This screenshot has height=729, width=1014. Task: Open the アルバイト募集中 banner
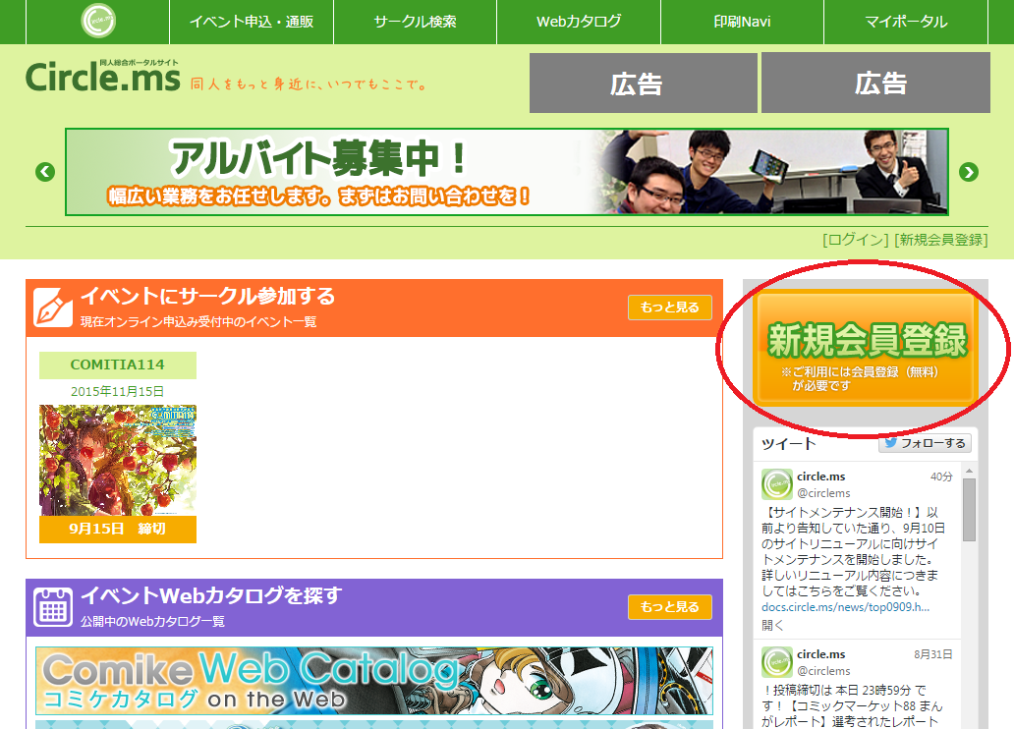(506, 172)
